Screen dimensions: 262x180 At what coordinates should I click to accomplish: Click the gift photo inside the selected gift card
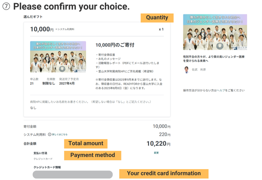click(58, 57)
